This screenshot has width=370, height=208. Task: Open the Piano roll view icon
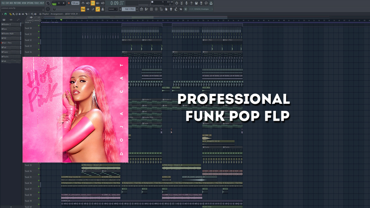(146, 9)
